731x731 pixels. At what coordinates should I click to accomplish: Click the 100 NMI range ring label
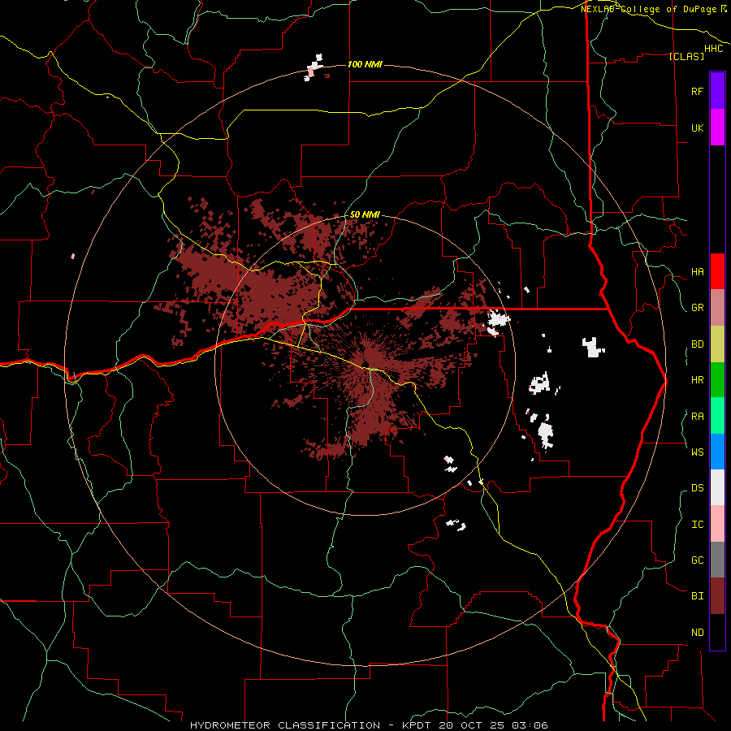[365, 64]
